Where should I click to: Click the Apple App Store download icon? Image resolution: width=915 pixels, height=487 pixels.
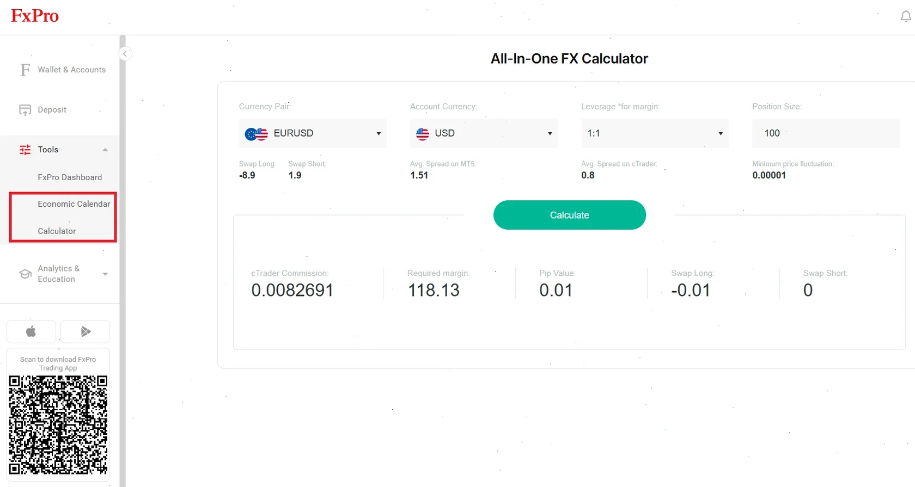coord(31,331)
